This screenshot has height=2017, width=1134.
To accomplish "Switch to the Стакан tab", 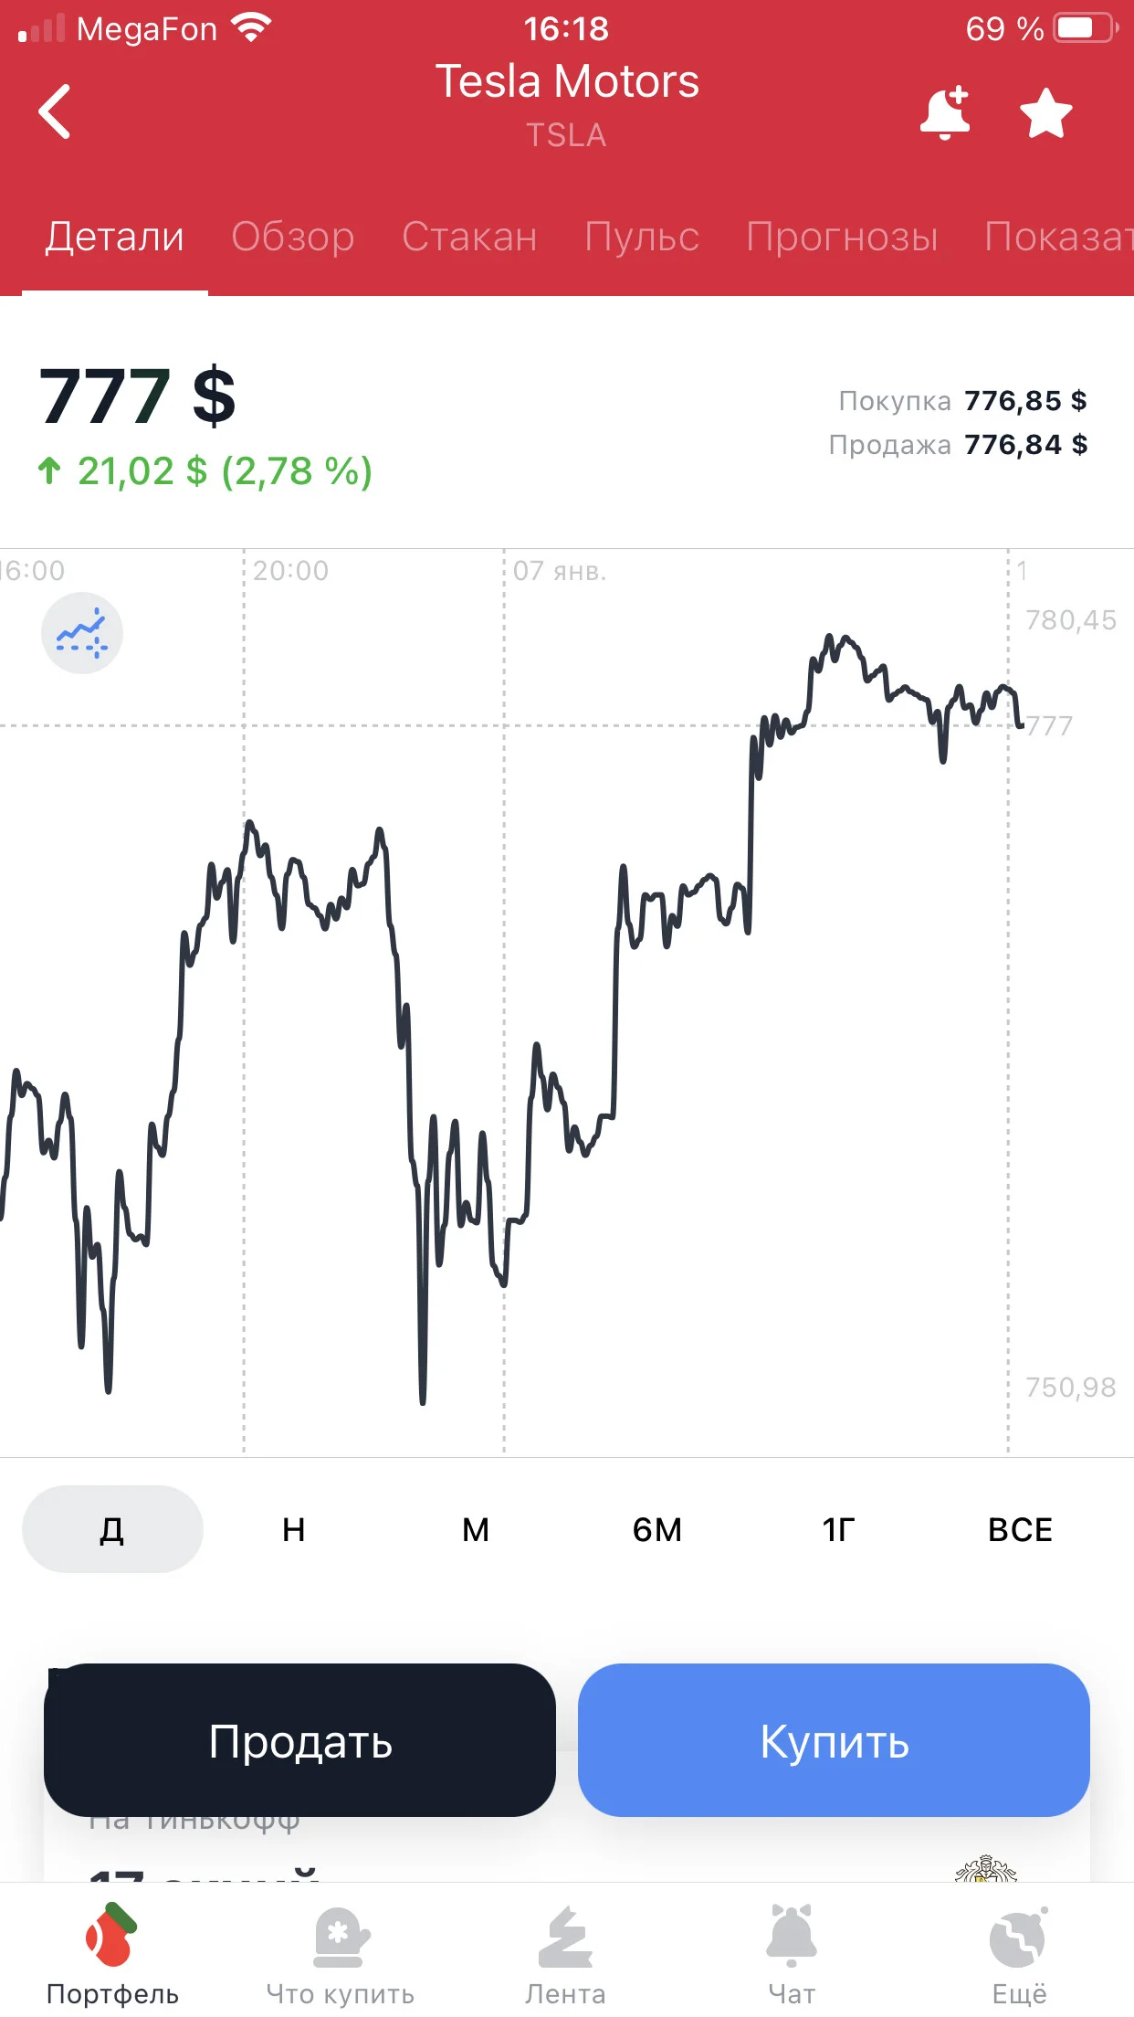I will (469, 237).
